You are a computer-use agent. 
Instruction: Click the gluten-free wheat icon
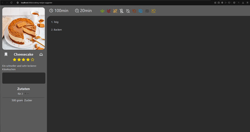click(x=115, y=11)
